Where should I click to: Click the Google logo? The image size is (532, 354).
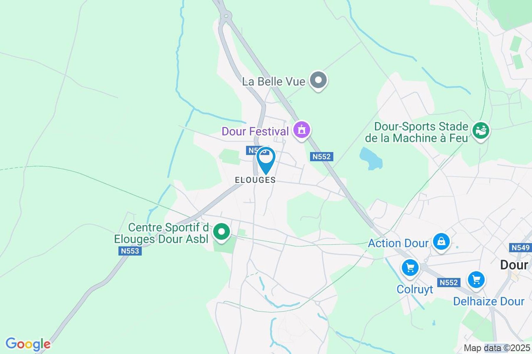pyautogui.click(x=28, y=344)
